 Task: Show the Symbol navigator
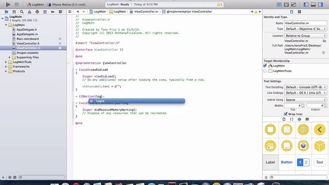coord(14,12)
